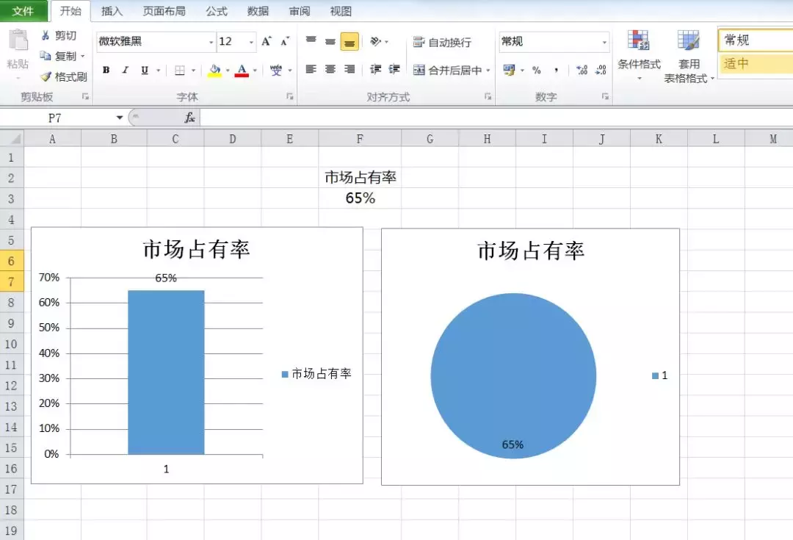This screenshot has width=793, height=540.
Task: Align text to the right
Action: (x=350, y=69)
